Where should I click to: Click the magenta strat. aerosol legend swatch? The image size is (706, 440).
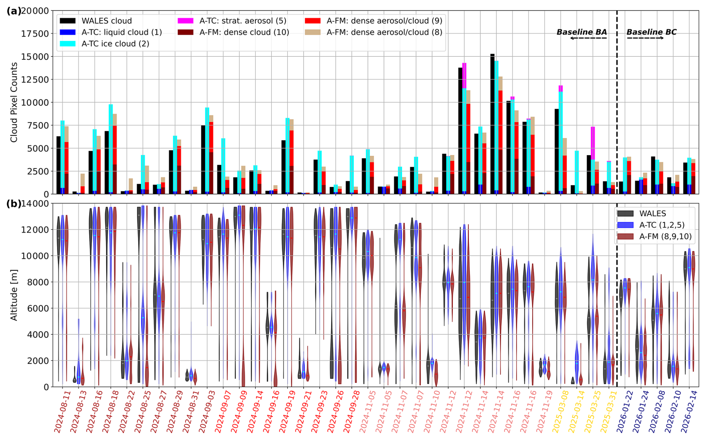pos(185,21)
